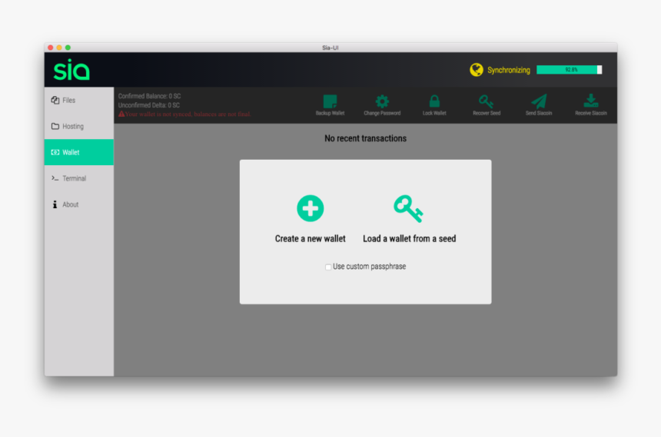
Task: Click the Use custom passphrase label
Action: tap(369, 267)
